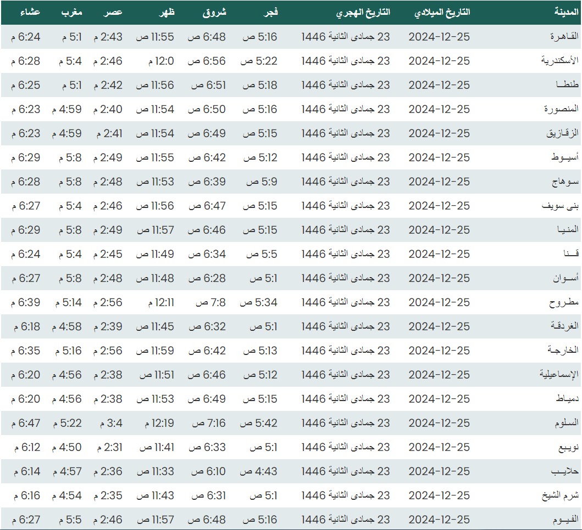Click the المدينة column header
The image size is (582, 530).
pyautogui.click(x=566, y=12)
